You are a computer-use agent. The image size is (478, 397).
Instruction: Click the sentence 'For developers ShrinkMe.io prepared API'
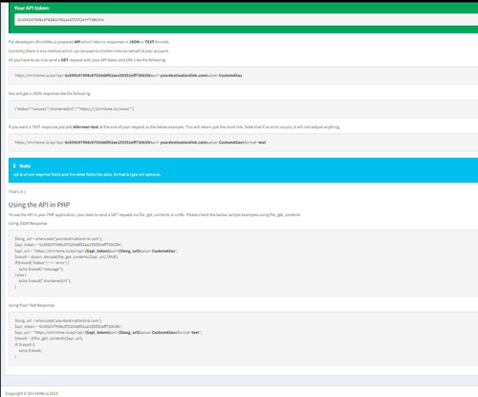pyautogui.click(x=89, y=42)
